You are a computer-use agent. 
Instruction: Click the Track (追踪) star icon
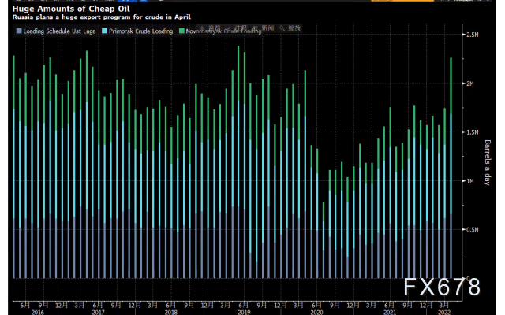(202, 28)
